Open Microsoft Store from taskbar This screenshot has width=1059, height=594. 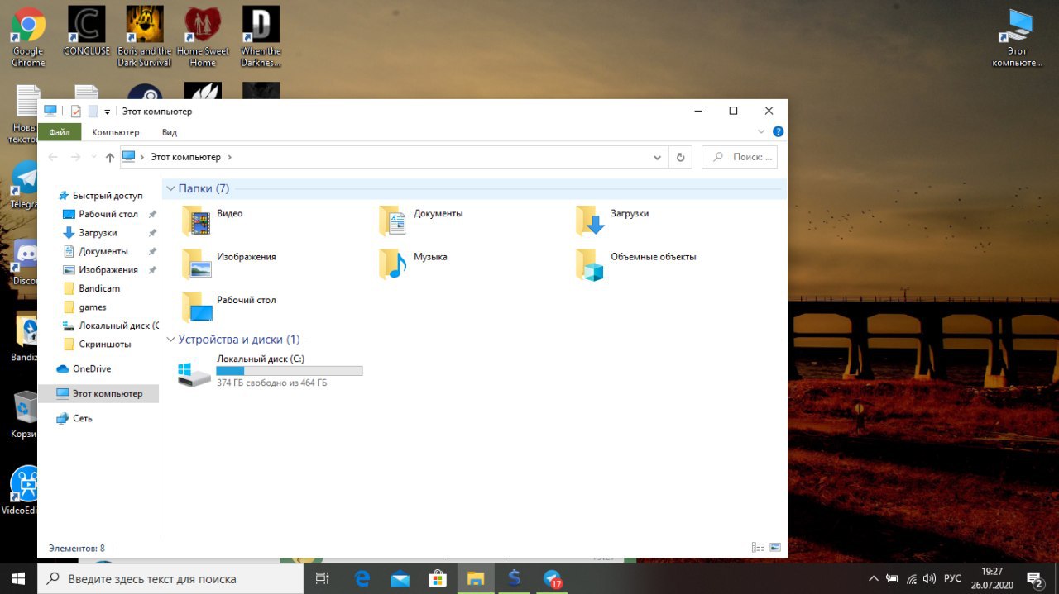tap(438, 578)
